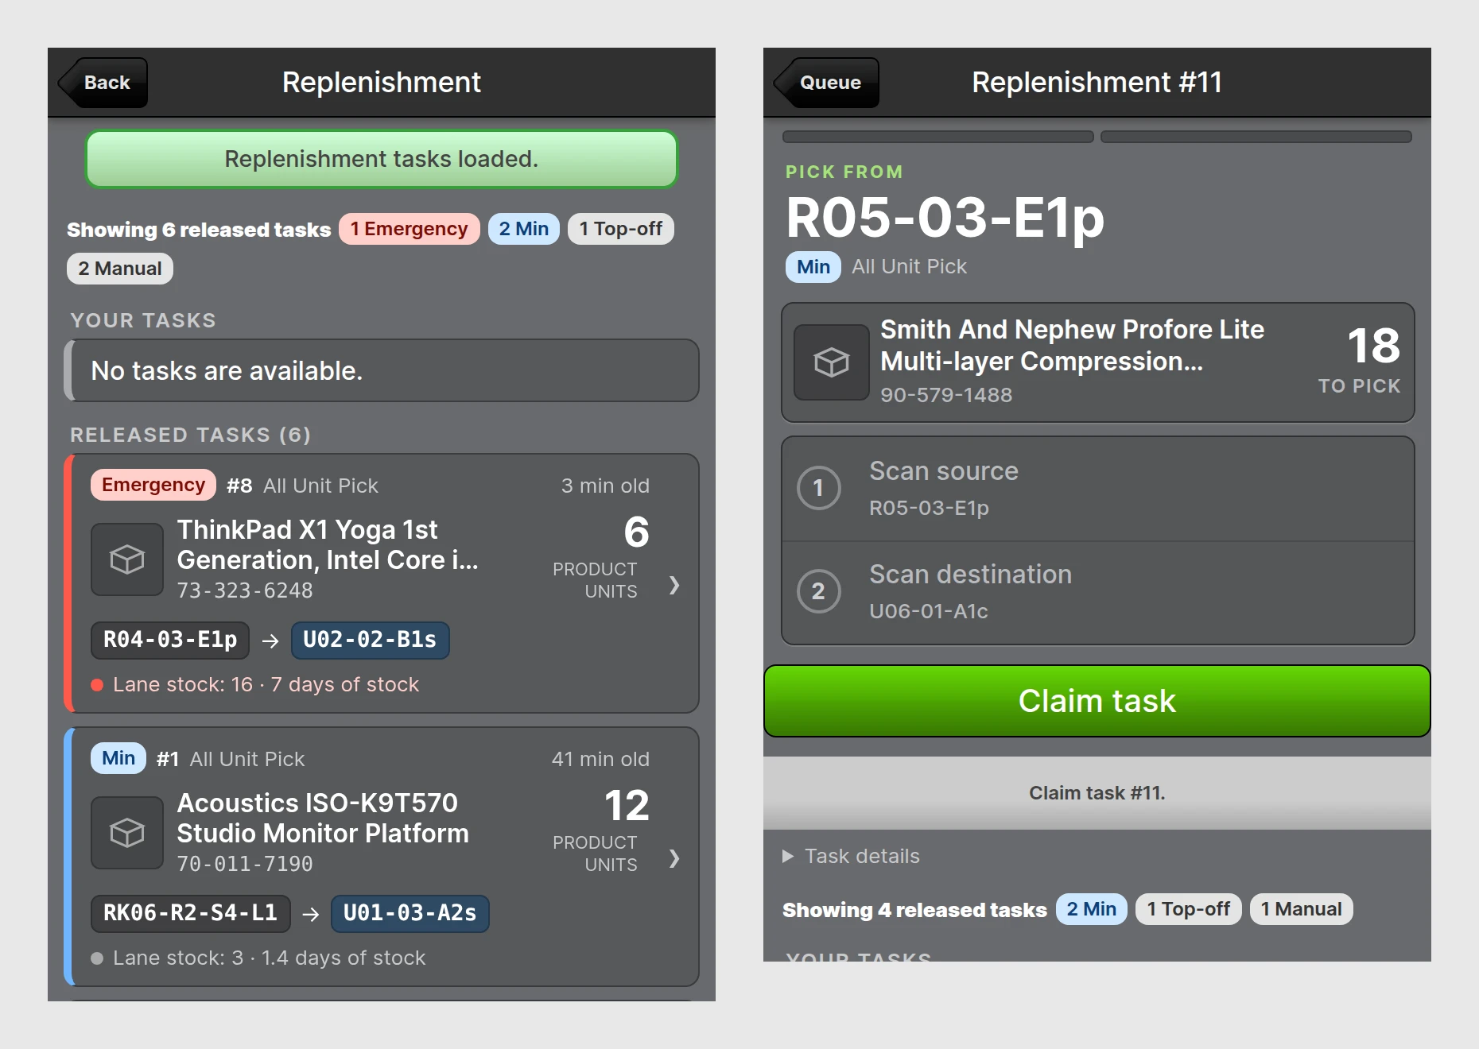The height and width of the screenshot is (1049, 1479).
Task: Click destination location U02-02-B1s chip
Action: pos(370,641)
